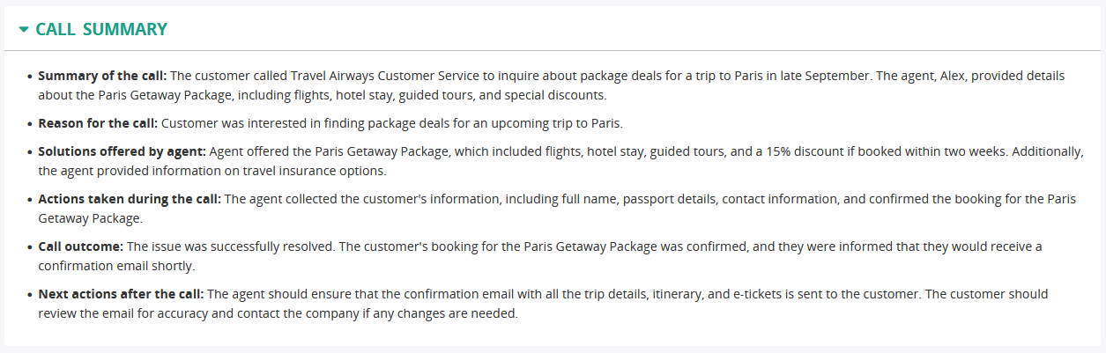The width and height of the screenshot is (1106, 353).
Task: Click the bullet before 'Solutions offered by agent'
Action: (30, 152)
